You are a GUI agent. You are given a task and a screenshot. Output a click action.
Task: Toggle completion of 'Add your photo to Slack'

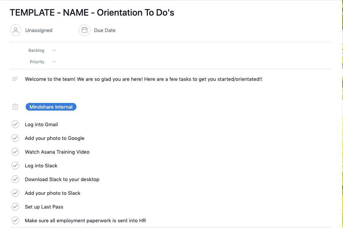tap(15, 193)
